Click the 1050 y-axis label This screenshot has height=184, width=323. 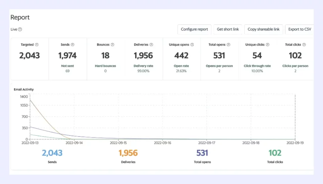coord(24,105)
